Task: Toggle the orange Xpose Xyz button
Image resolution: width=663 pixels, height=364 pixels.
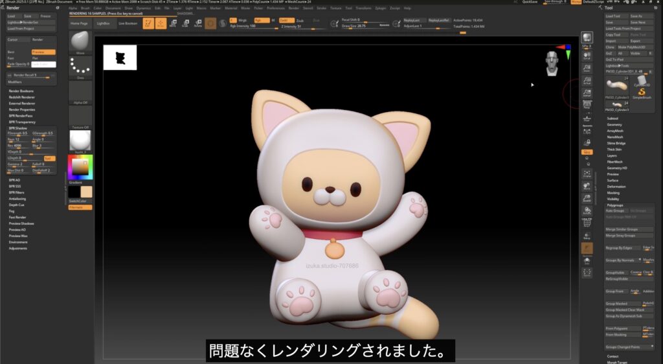Action: pos(587,152)
